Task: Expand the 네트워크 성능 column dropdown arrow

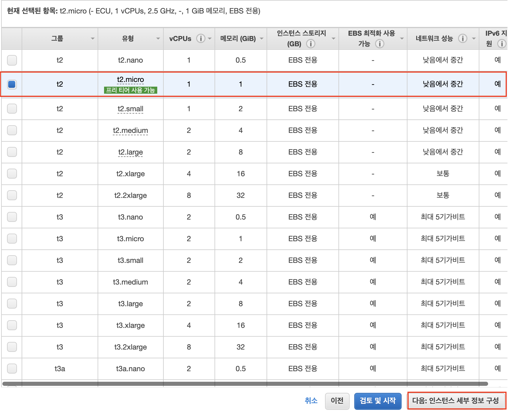Action: point(474,39)
